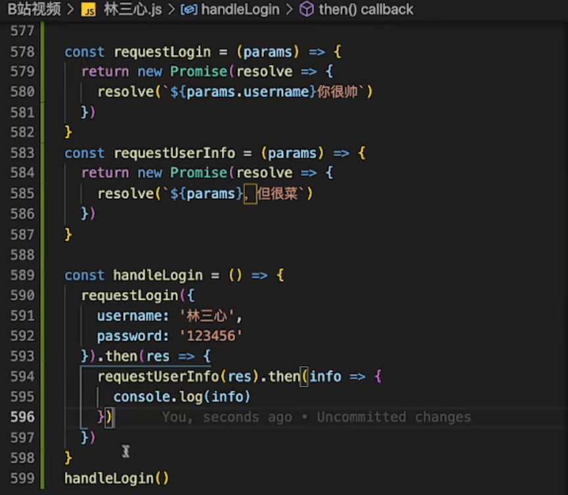This screenshot has width=568, height=495.
Task: Click the username property key on line 591
Action: [130, 316]
